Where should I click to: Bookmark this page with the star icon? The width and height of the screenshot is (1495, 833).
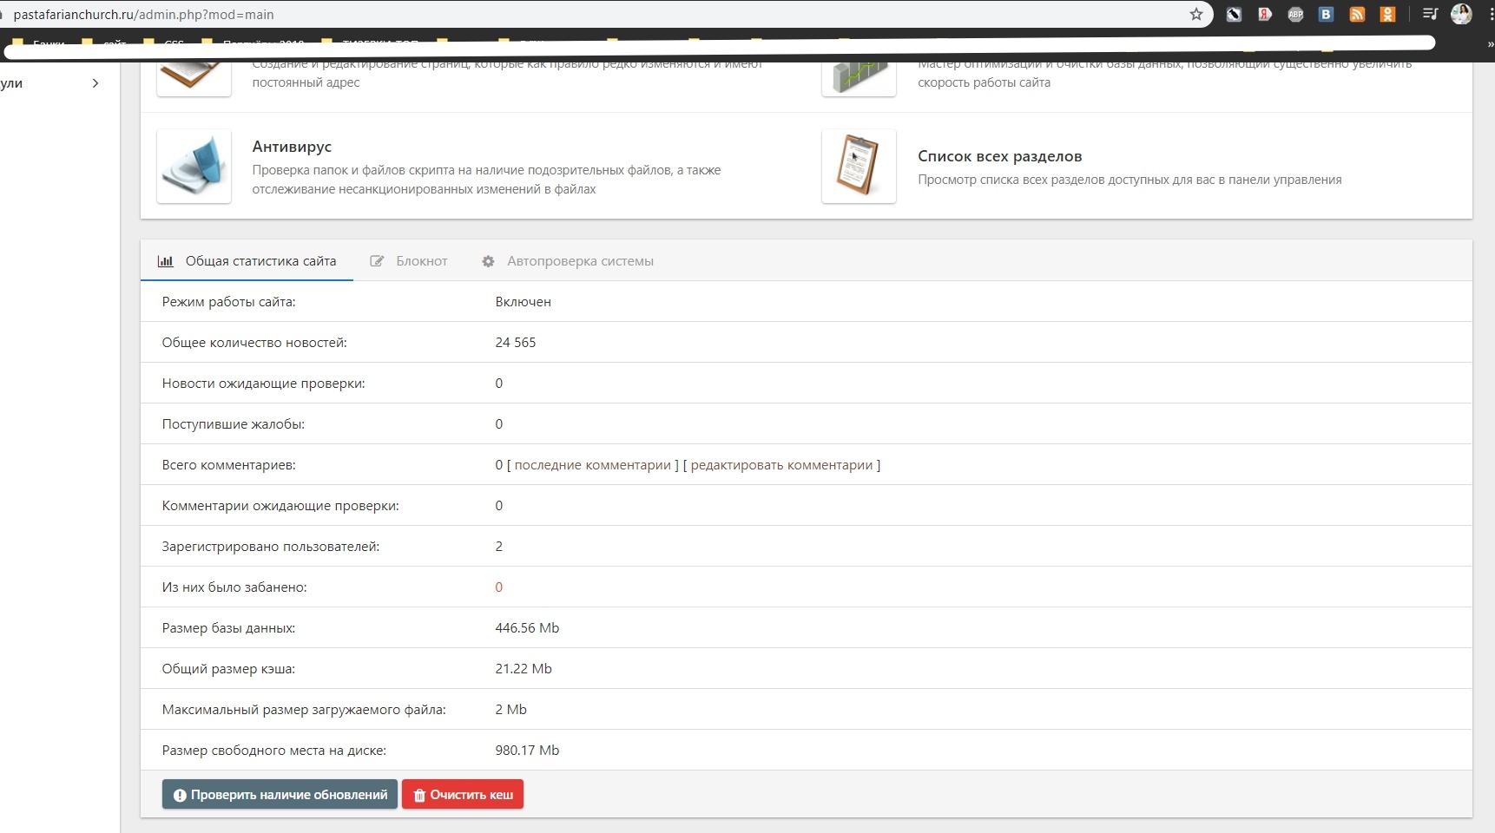(x=1196, y=14)
